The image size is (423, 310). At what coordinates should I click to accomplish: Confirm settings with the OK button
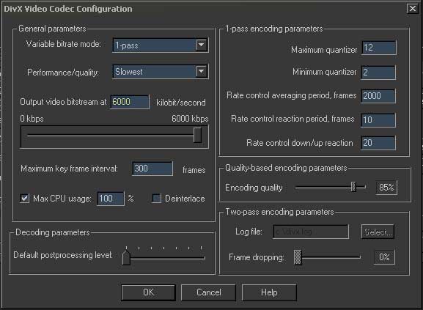pyautogui.click(x=148, y=292)
